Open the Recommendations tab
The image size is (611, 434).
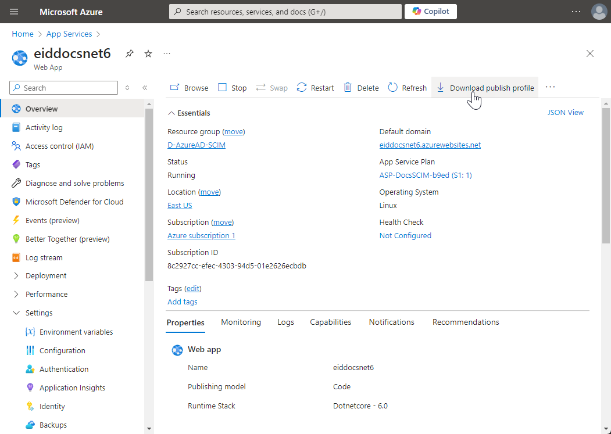(466, 322)
